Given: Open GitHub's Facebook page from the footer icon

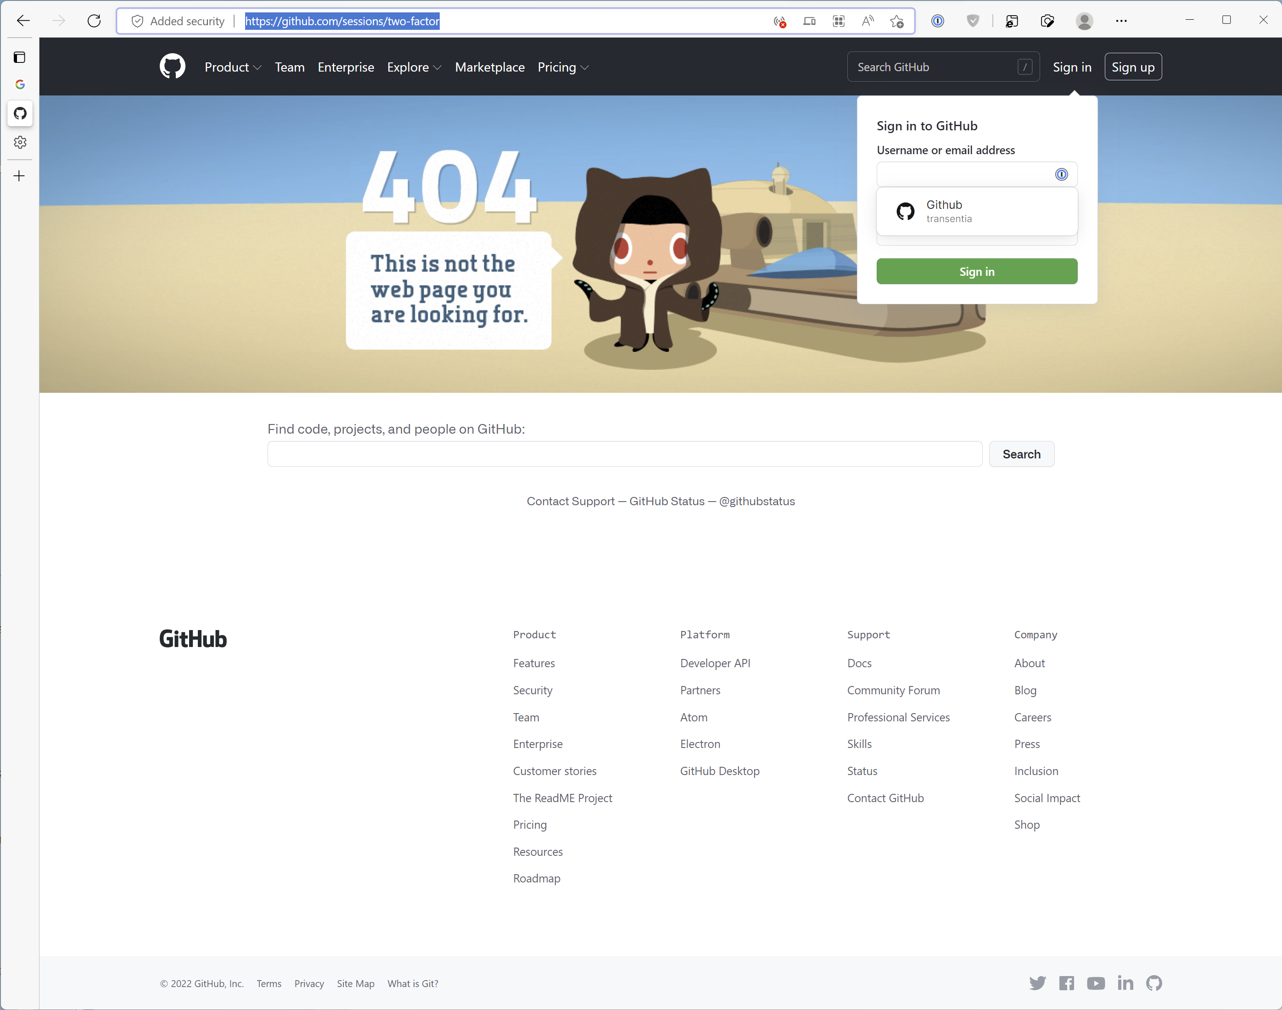Looking at the screenshot, I should click(1066, 983).
